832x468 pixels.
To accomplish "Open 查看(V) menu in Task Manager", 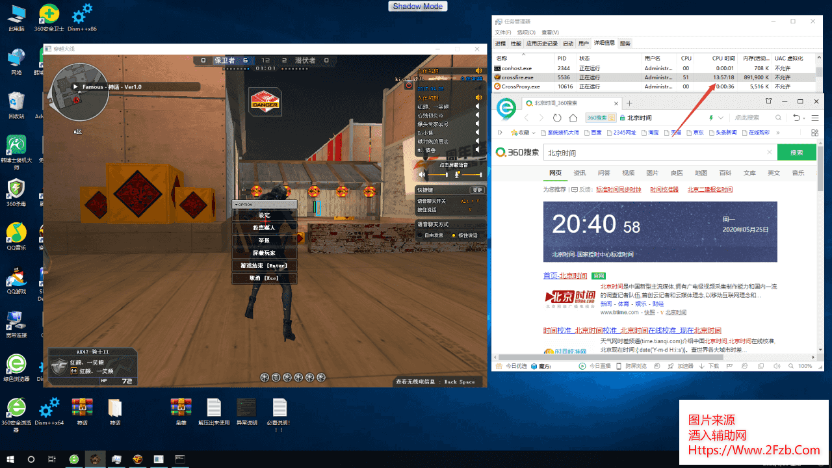I will click(x=550, y=32).
